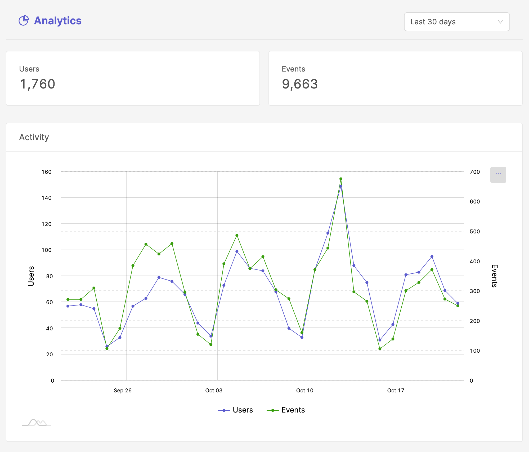The image size is (529, 452).
Task: Click the left Users axis title
Action: click(31, 276)
